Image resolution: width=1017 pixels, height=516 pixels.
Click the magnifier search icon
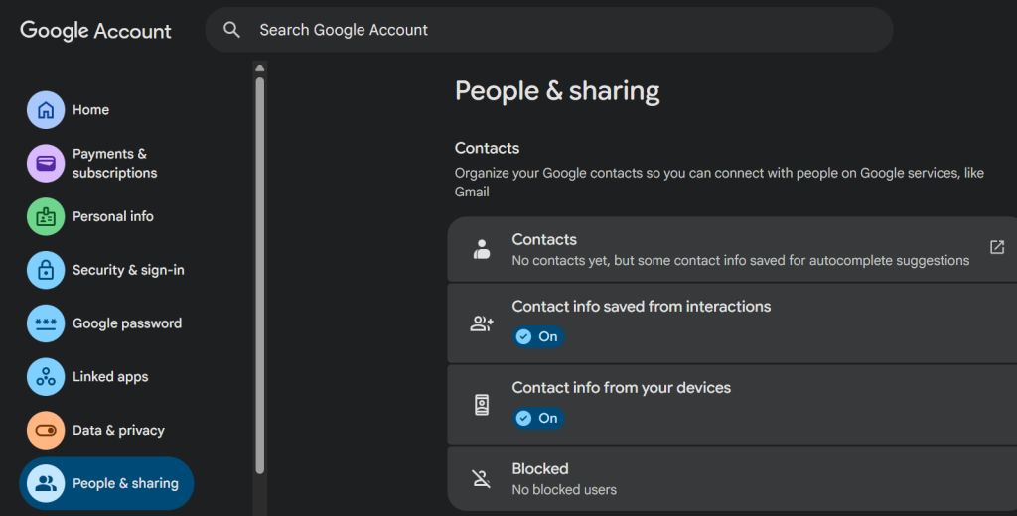(x=231, y=29)
